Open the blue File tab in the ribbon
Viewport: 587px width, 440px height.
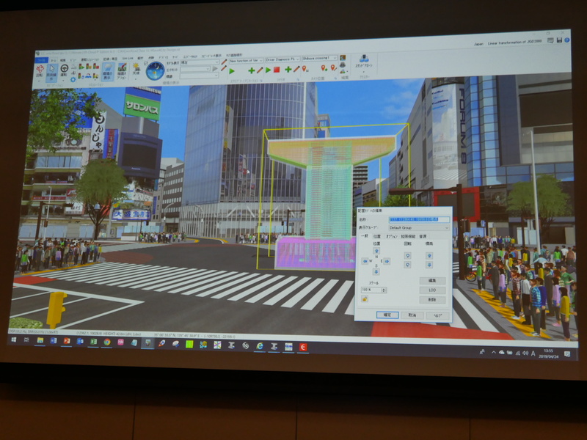coord(40,60)
